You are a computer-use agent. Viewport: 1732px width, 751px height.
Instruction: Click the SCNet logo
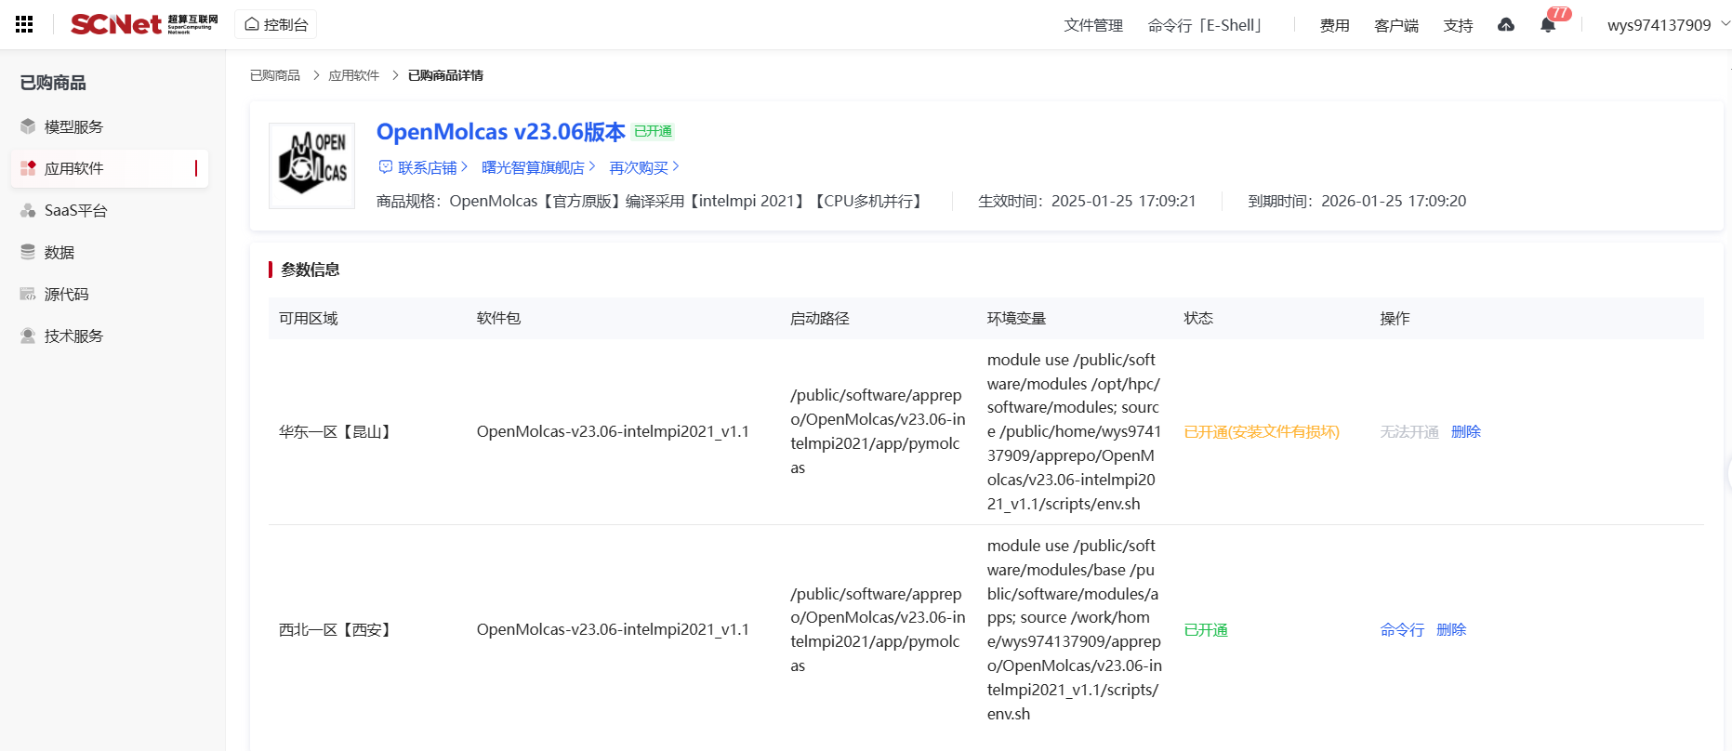coord(144,24)
